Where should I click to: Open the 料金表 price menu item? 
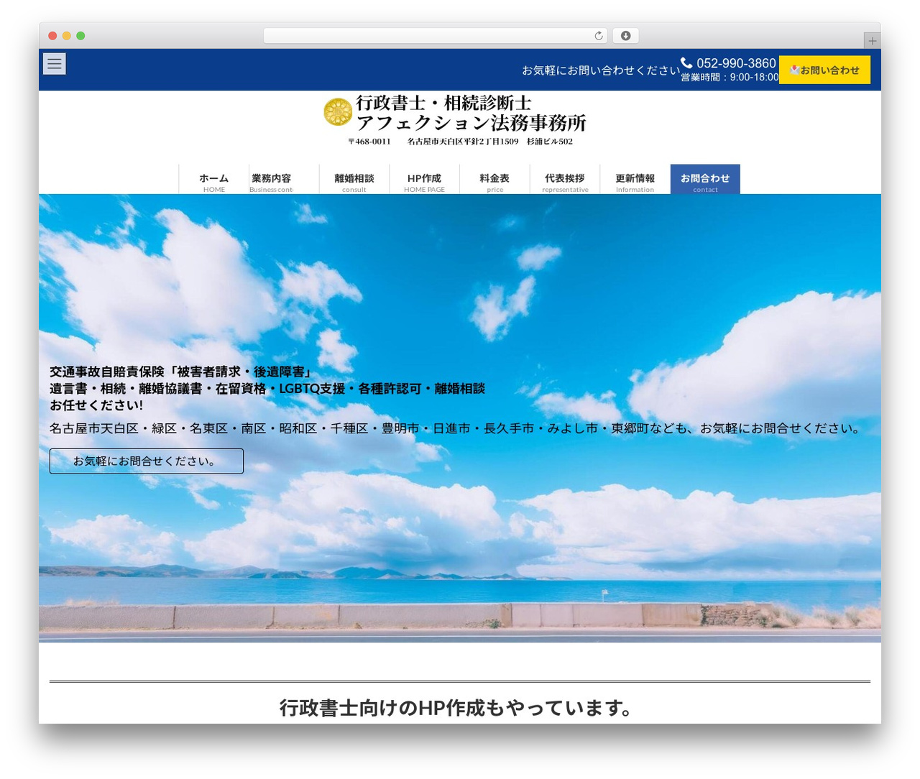[494, 180]
